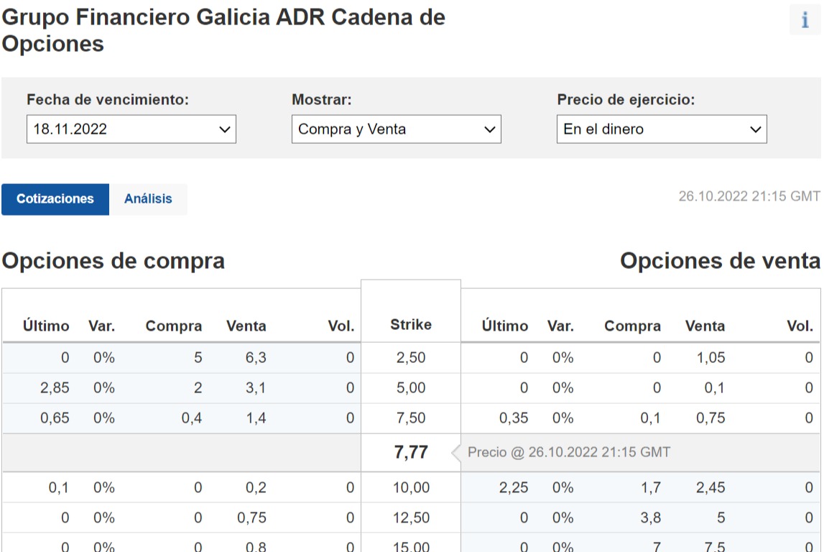Switch to the Cotizaciones tab

pyautogui.click(x=55, y=199)
